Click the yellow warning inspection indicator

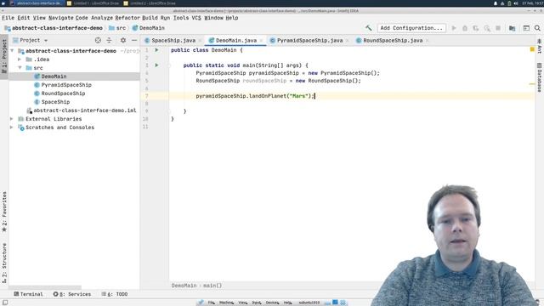(x=532, y=49)
